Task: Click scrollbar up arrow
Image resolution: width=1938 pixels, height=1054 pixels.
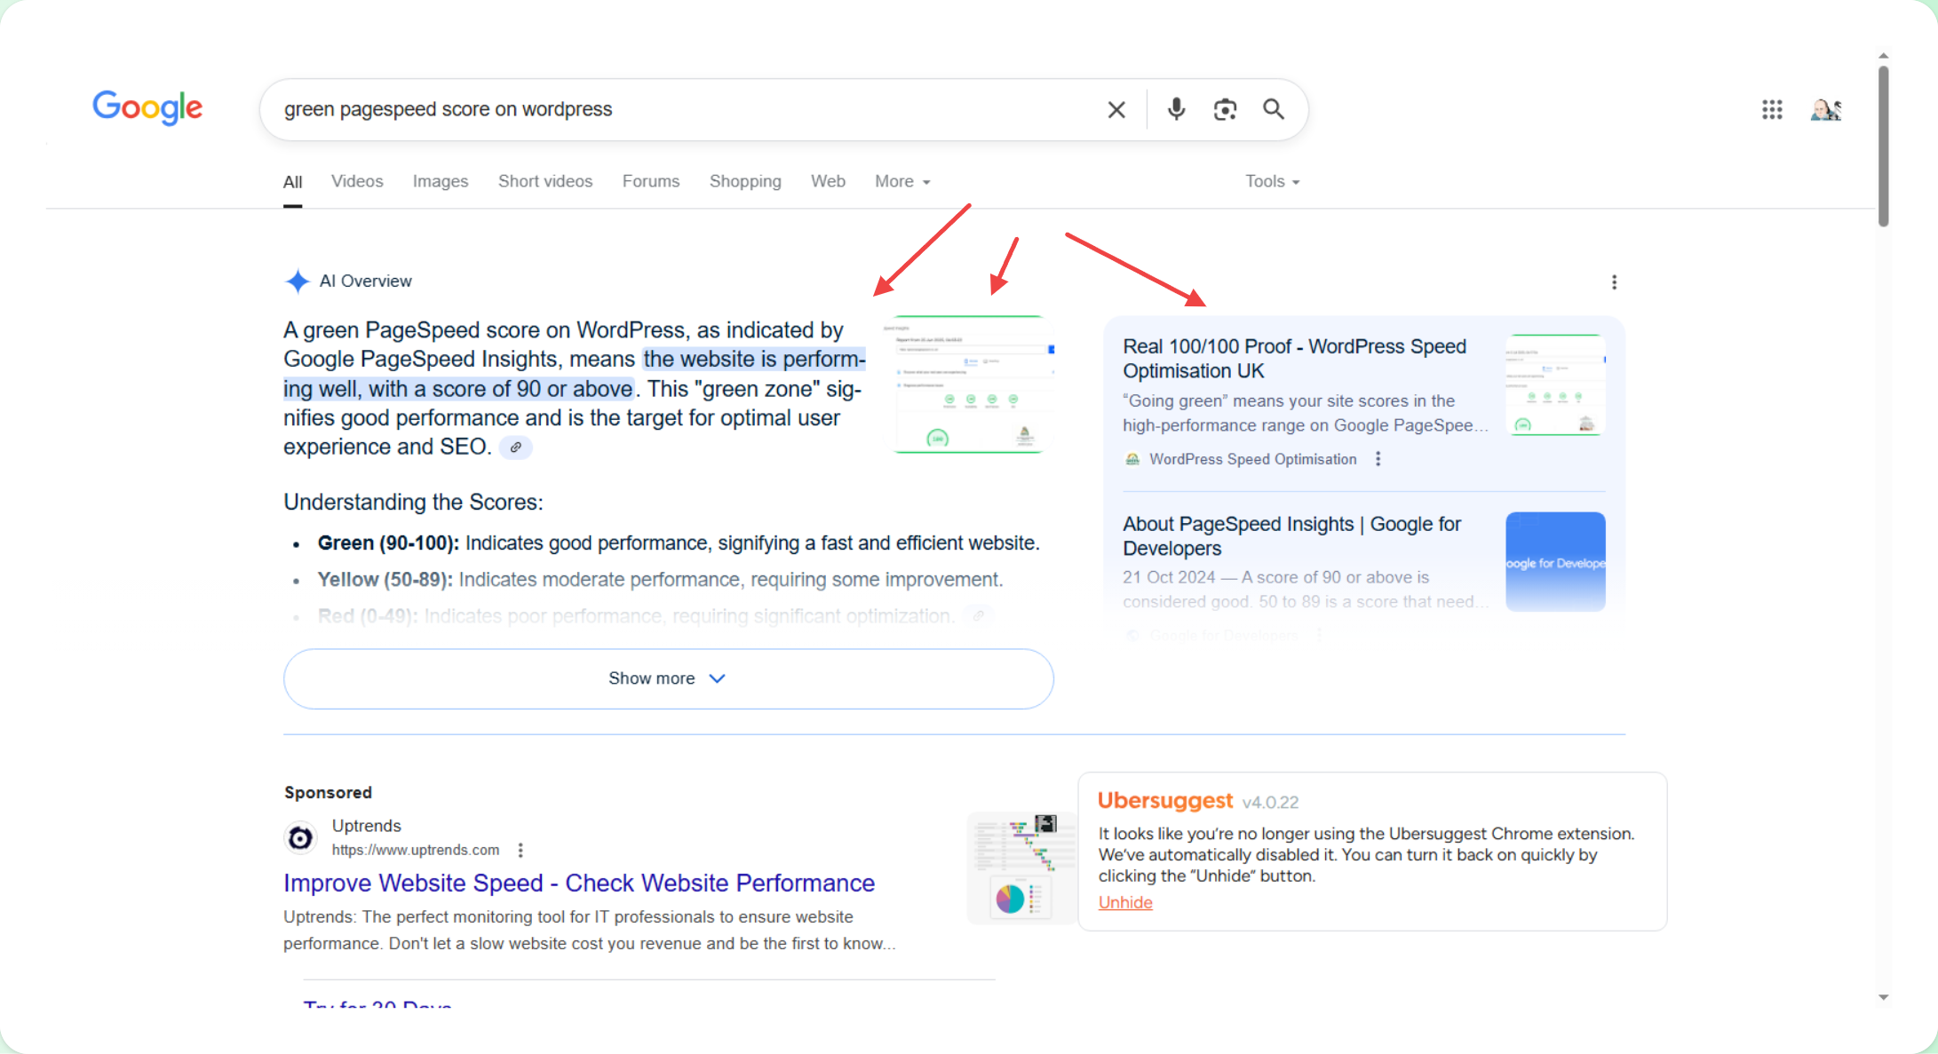Action: tap(1883, 55)
